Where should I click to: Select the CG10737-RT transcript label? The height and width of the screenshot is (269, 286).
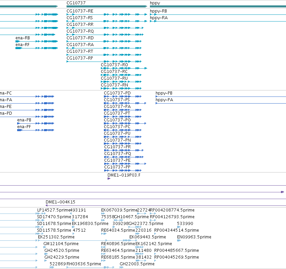point(80,51)
